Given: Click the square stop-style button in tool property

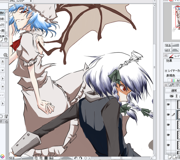Looking at the screenshot, I should pos(3,87).
